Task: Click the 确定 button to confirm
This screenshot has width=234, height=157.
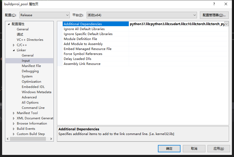Action: pos(169,148)
